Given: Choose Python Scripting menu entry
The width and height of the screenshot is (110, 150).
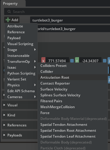Looking at the screenshot, I should click(21, 73).
